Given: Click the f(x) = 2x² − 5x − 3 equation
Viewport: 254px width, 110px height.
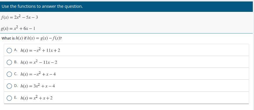Looking at the screenshot, I should (x=19, y=17).
